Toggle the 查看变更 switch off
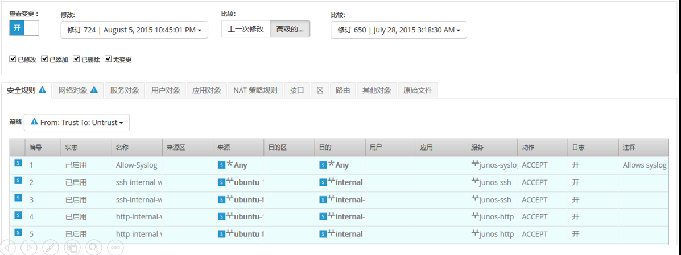 pyautogui.click(x=24, y=28)
